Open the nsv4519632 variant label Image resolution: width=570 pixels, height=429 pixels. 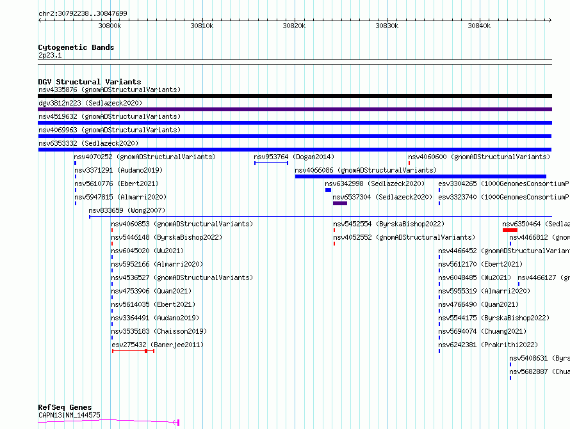110,116
